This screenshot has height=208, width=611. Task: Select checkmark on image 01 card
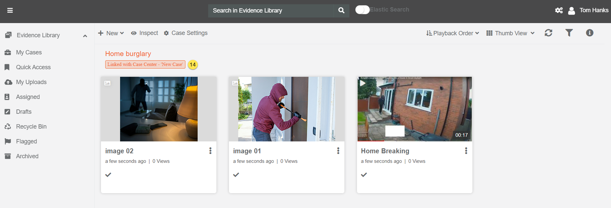(x=236, y=175)
